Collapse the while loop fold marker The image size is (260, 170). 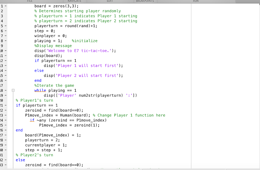point(13,90)
